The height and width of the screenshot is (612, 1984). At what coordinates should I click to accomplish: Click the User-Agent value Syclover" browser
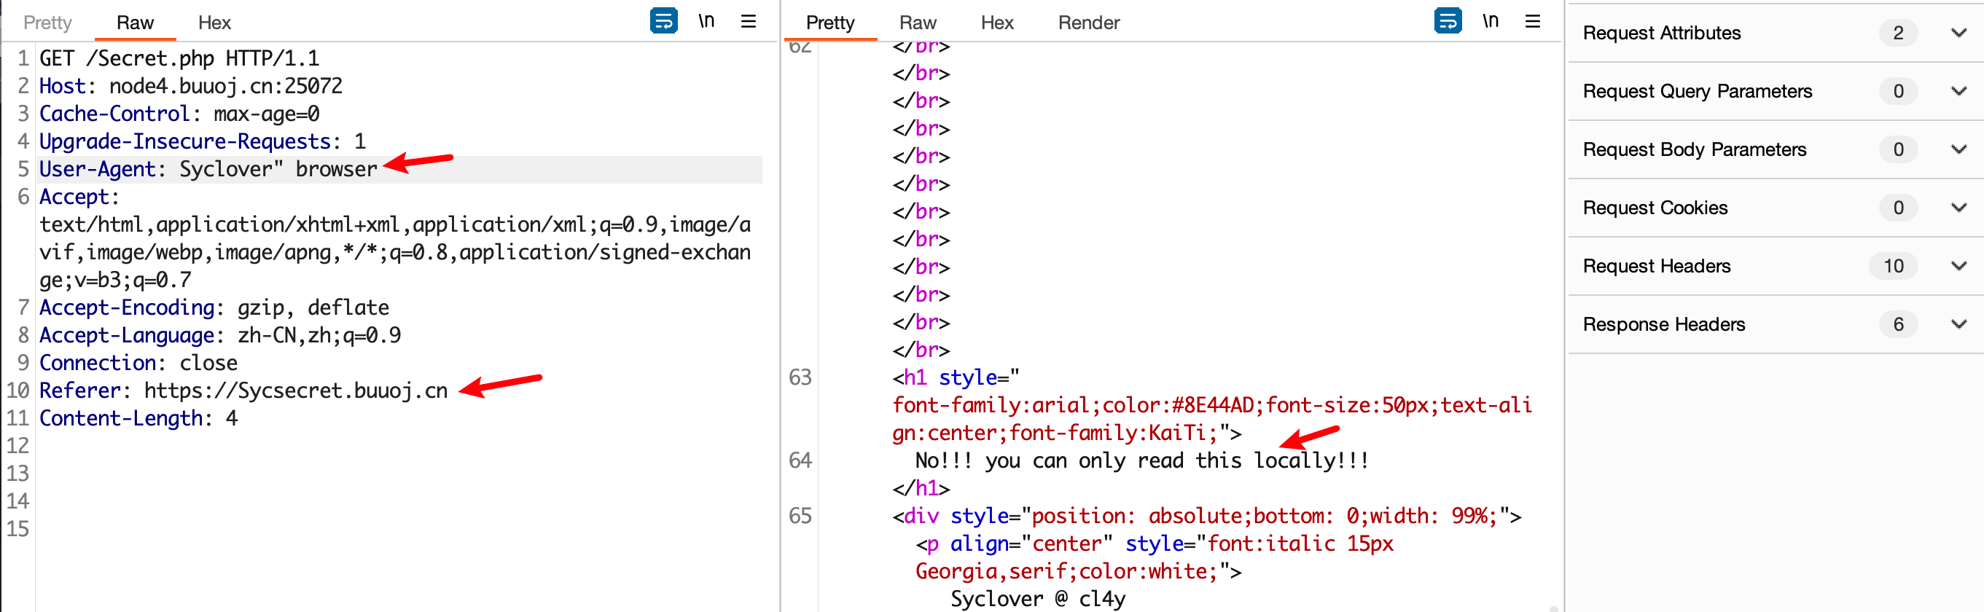(x=278, y=169)
